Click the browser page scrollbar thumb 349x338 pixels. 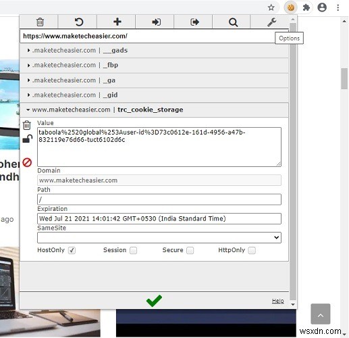point(344,79)
